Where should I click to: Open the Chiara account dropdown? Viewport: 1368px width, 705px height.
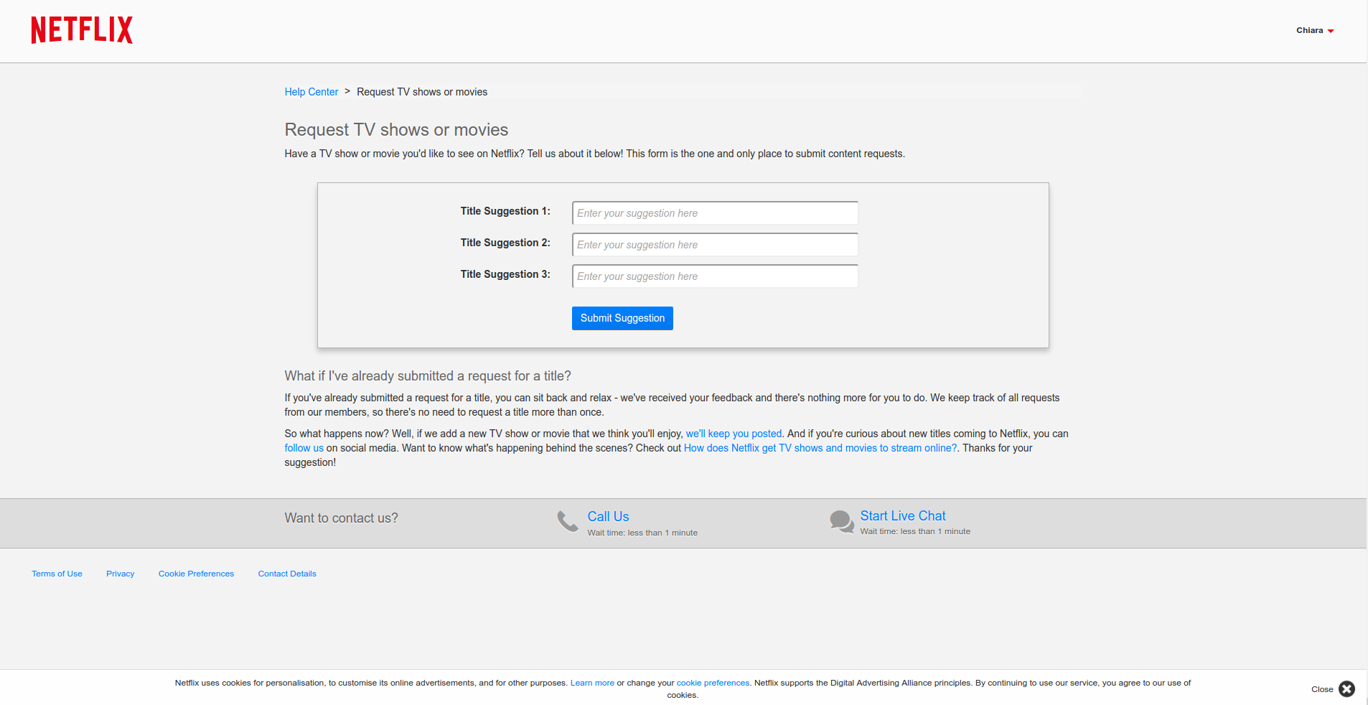coord(1315,30)
